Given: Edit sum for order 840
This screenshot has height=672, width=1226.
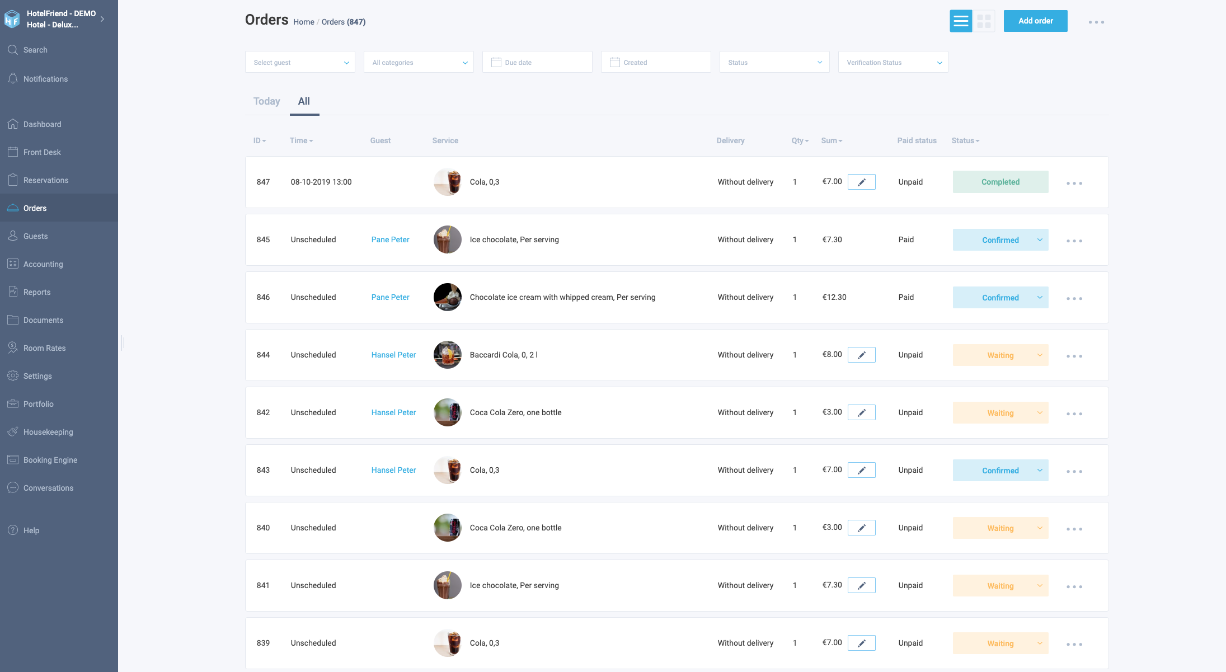Looking at the screenshot, I should pos(862,528).
